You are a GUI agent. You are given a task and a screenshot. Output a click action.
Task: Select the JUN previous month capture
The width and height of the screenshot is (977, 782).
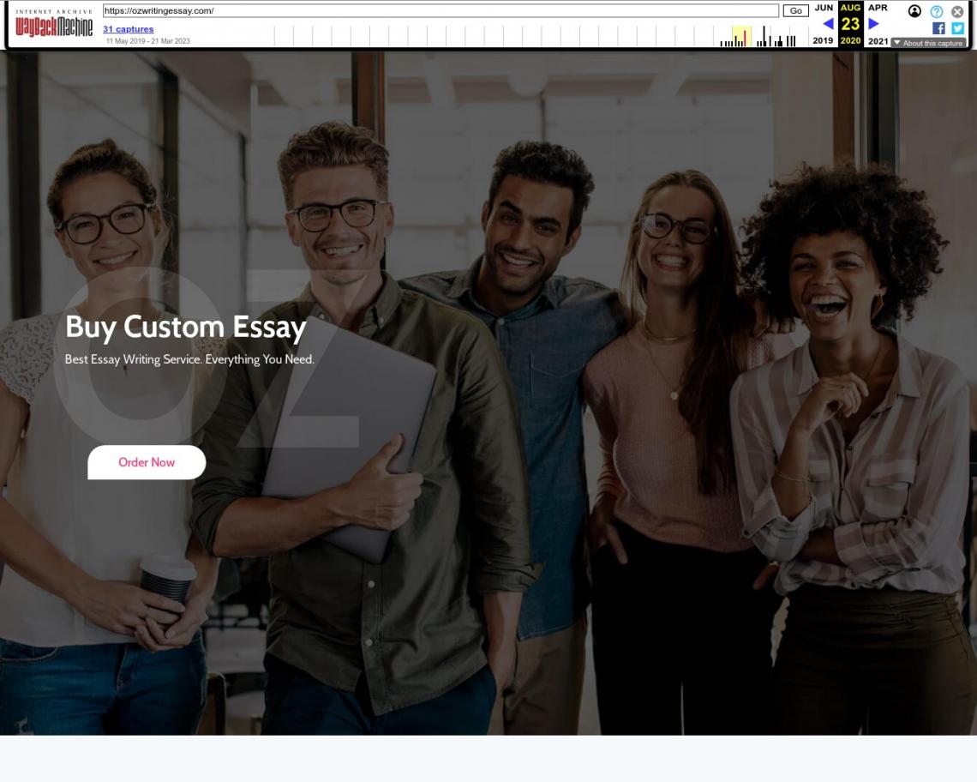[823, 8]
